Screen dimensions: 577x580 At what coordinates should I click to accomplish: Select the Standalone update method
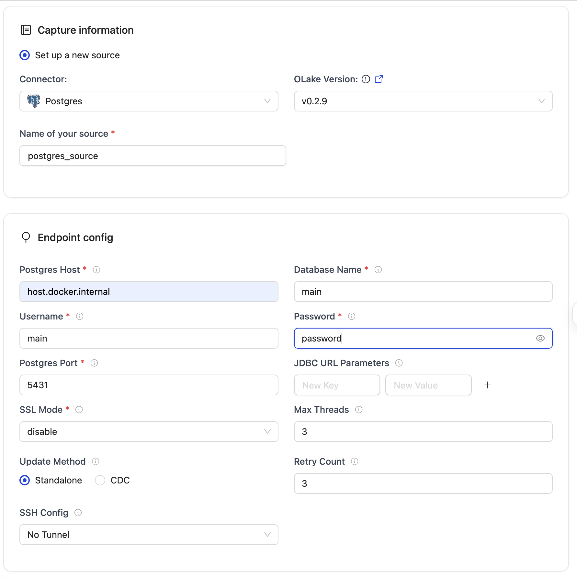[24, 480]
